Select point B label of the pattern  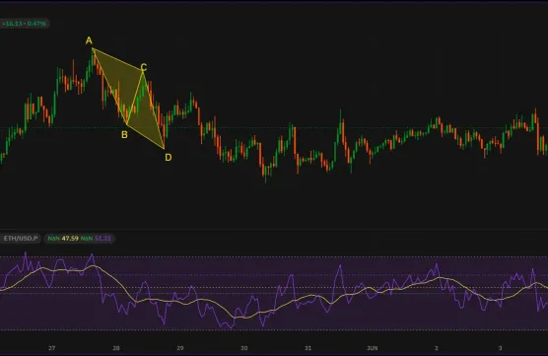click(124, 135)
